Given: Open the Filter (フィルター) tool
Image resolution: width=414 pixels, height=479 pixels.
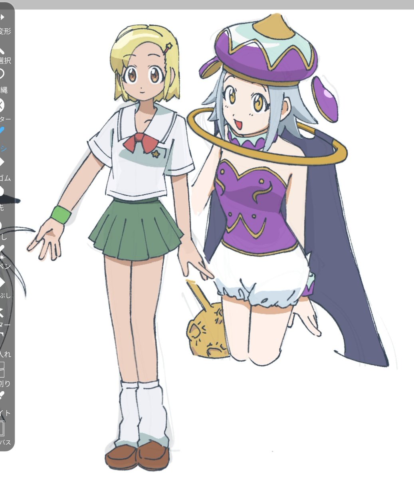Looking at the screenshot, I should click(5, 111).
